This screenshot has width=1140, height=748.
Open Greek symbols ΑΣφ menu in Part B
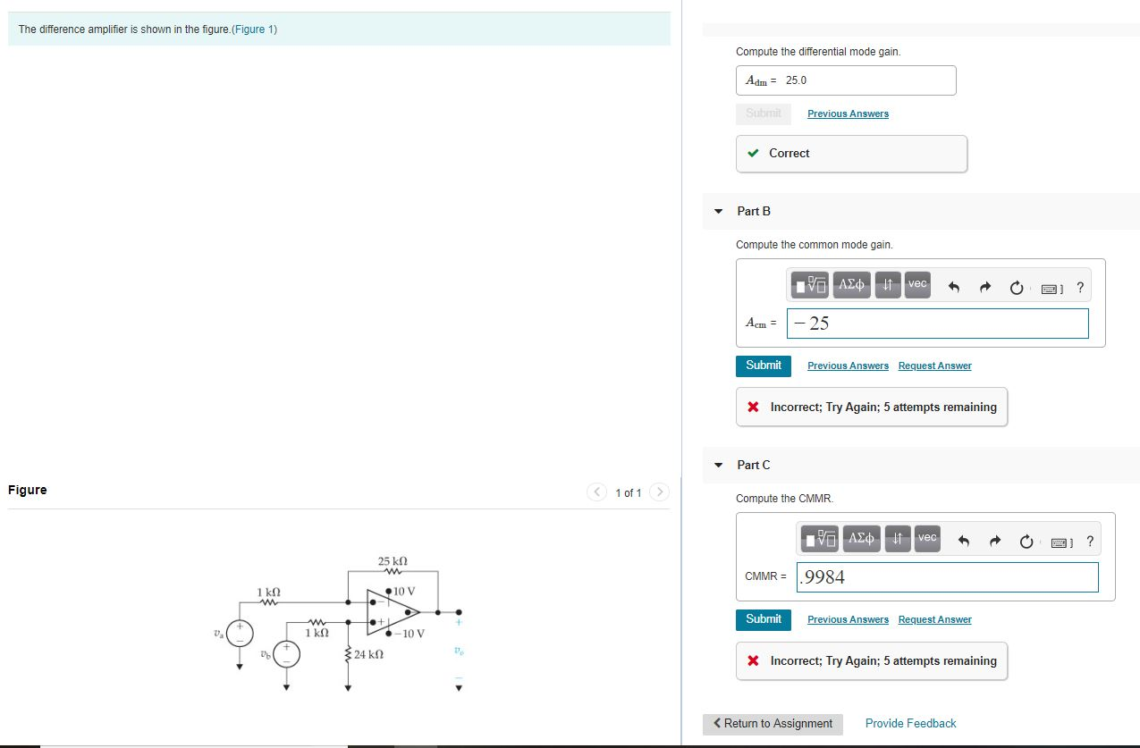pos(852,285)
